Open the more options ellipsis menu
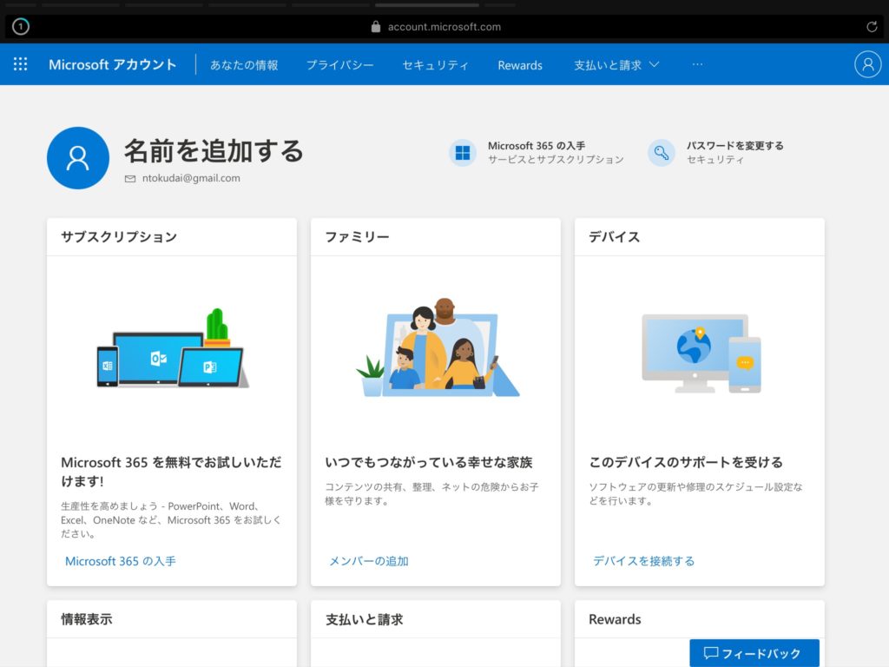 (697, 65)
